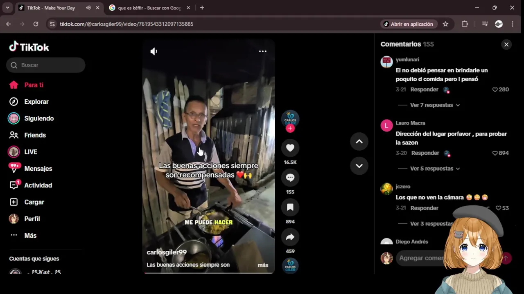The image size is (524, 294).
Task: Open yumlunari's profile name
Action: pyautogui.click(x=407, y=60)
